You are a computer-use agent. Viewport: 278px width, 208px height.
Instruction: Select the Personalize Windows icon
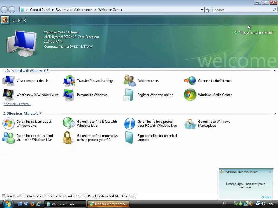(x=69, y=95)
